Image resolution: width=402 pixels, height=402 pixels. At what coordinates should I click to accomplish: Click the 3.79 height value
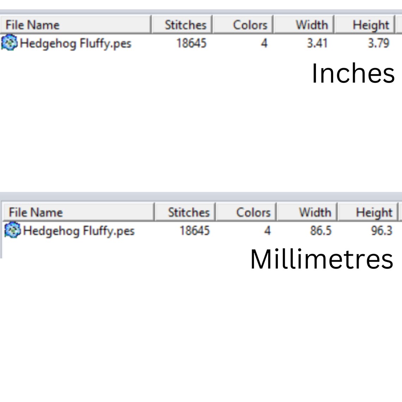tap(379, 43)
